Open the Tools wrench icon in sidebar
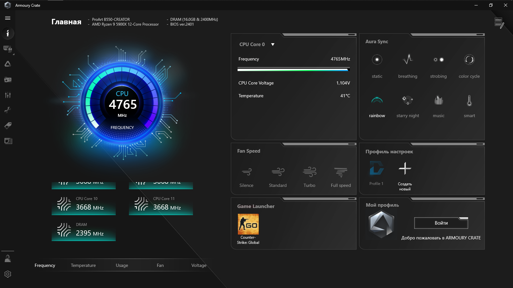This screenshot has width=513, height=288. point(8,110)
